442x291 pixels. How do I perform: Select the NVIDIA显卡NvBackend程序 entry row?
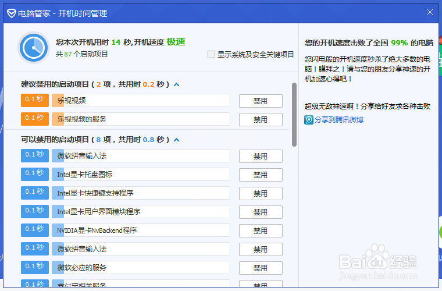click(141, 230)
